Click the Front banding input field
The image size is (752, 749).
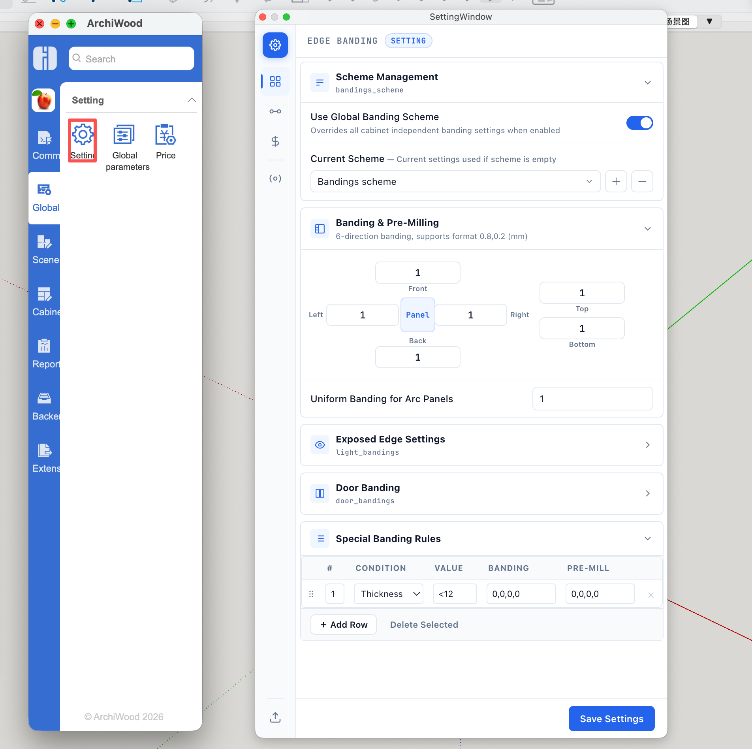click(418, 273)
